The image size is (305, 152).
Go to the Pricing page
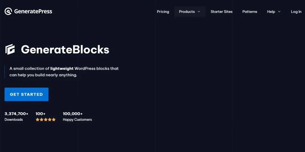[163, 12]
